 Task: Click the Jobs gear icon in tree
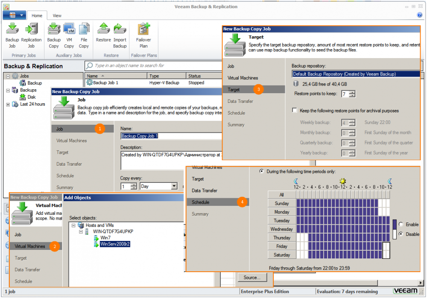tap(15, 76)
